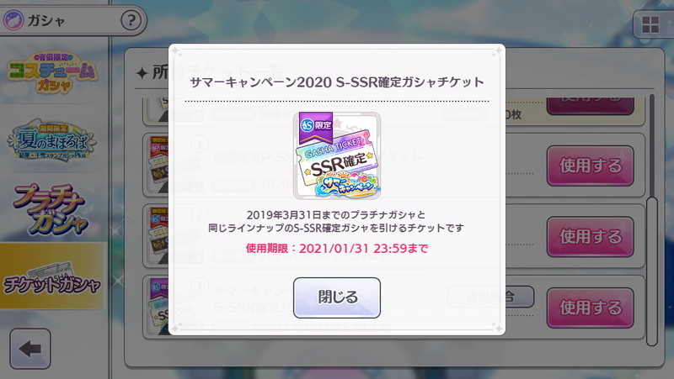
Task: Close the dialog with 閉じる button
Action: tap(336, 297)
